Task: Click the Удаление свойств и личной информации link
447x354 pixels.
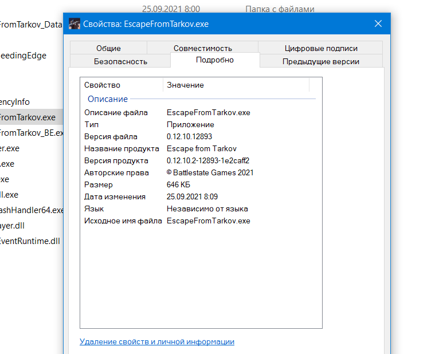Action: click(157, 341)
